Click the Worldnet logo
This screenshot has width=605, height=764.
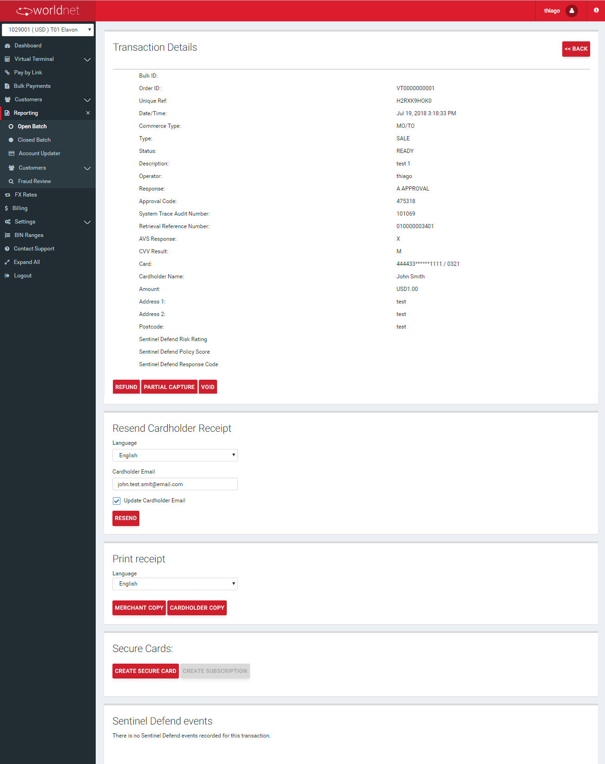[x=48, y=10]
